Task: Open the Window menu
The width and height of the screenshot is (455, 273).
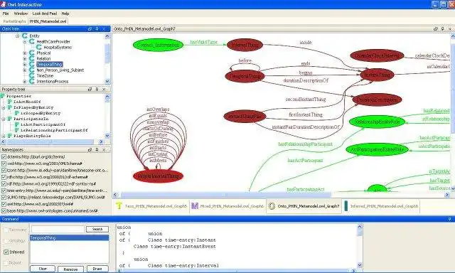Action: 21,14
